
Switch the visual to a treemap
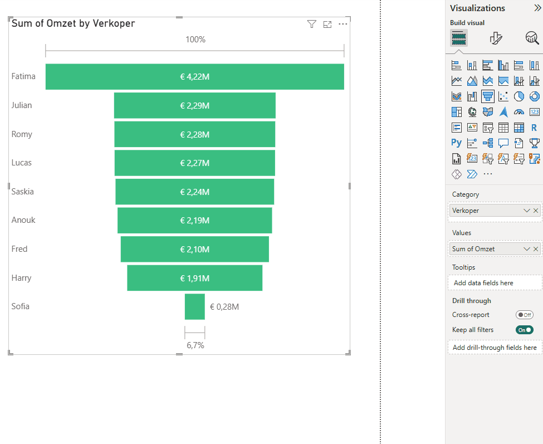[x=456, y=111]
